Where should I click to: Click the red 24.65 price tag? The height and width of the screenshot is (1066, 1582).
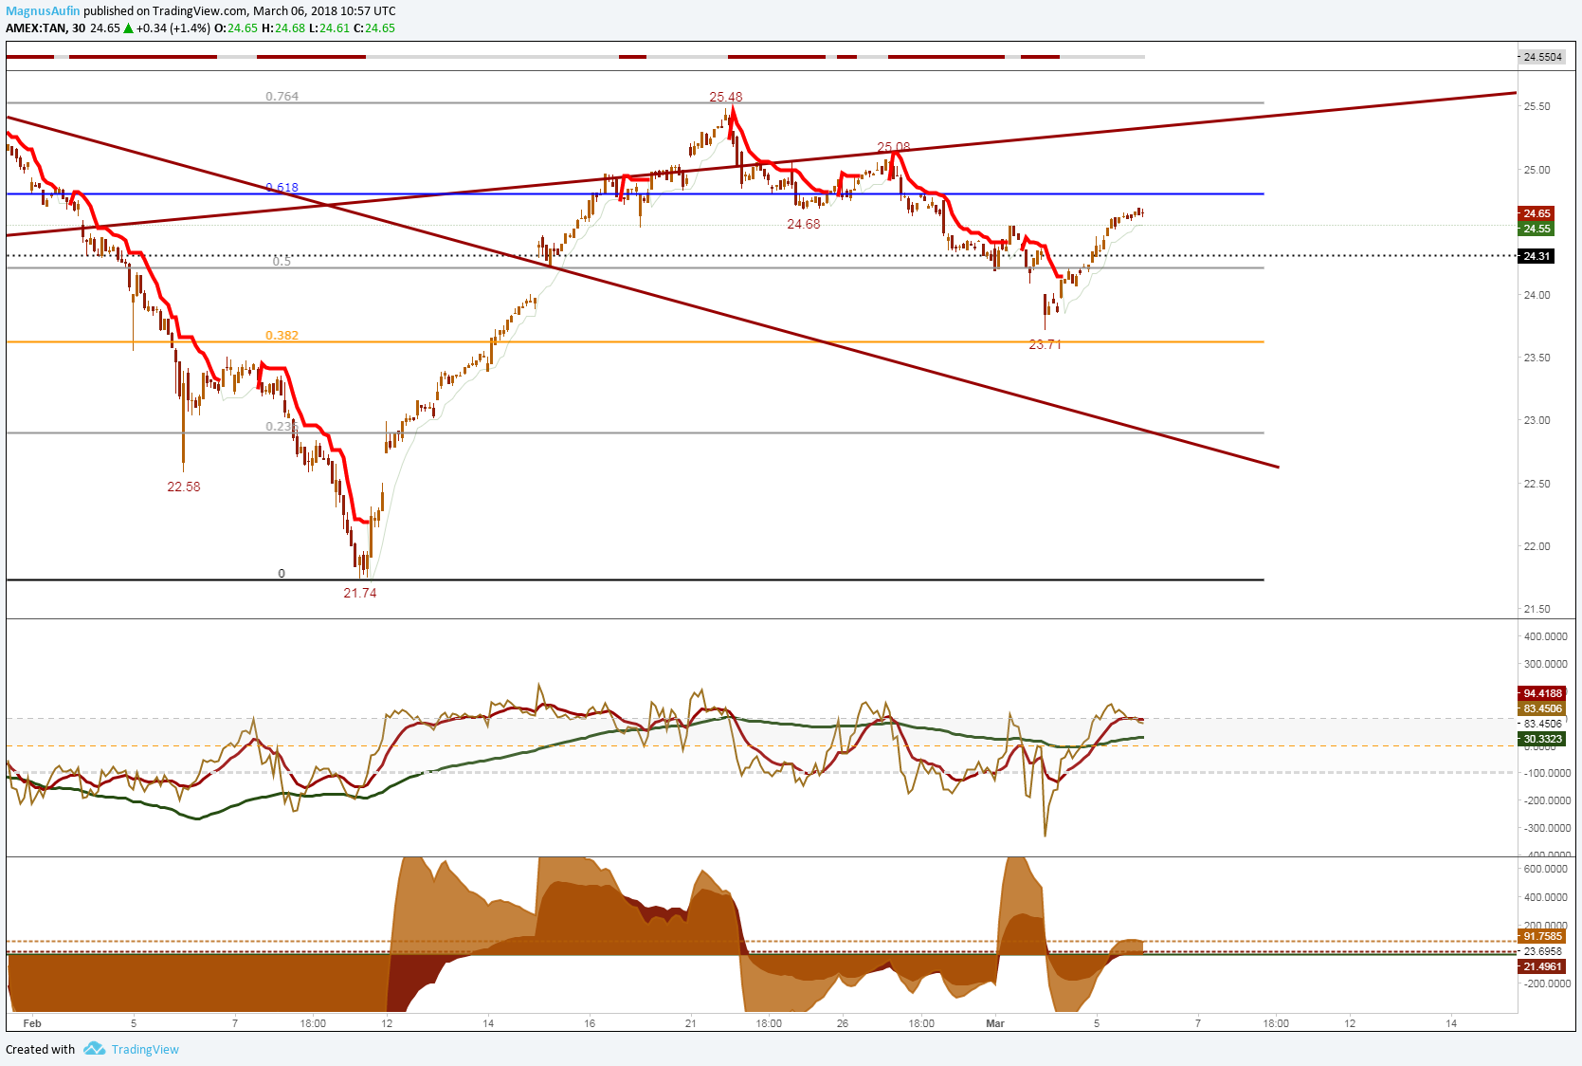(1537, 213)
